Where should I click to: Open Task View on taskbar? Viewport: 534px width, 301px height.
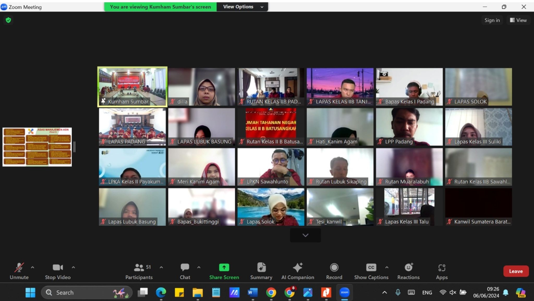tap(143, 292)
